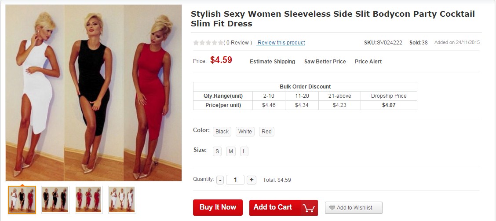Select the second product thumbnail
Screen dimensions: 496x221
click(x=55, y=200)
